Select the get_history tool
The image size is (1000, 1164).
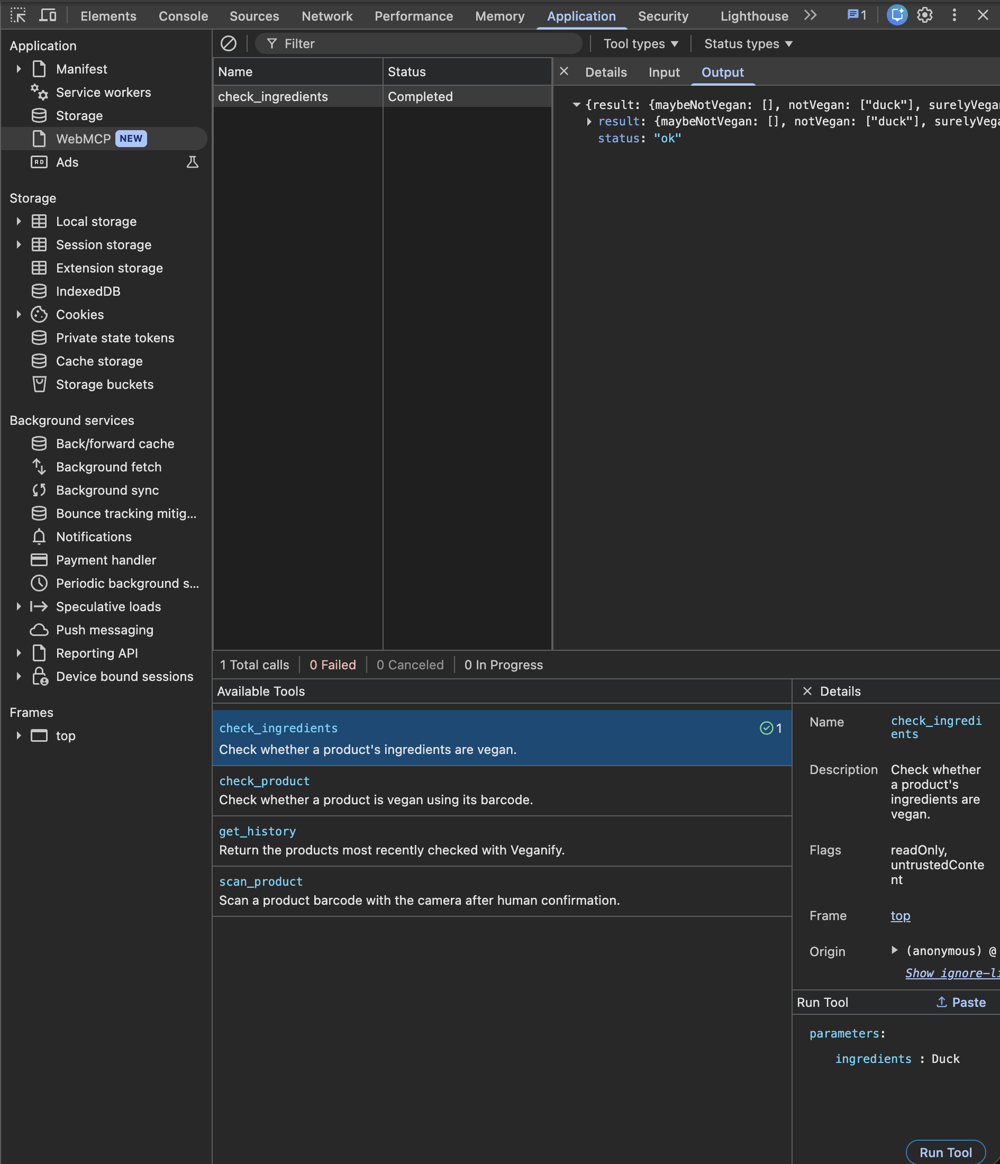point(502,840)
